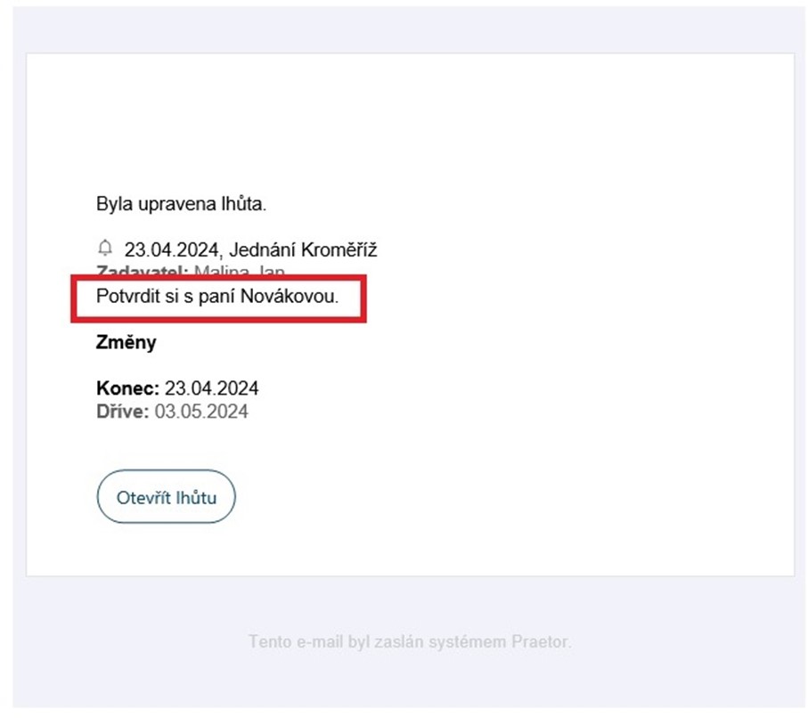Click the bold 'Změny' section heading
This screenshot has height=718, width=808.
(126, 342)
